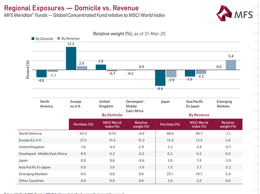Viewport: 260px width, 194px height.
Task: Click the 48.6 cell in North America row
Action: click(170, 133)
